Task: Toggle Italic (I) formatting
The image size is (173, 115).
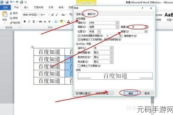Action: 29,22
